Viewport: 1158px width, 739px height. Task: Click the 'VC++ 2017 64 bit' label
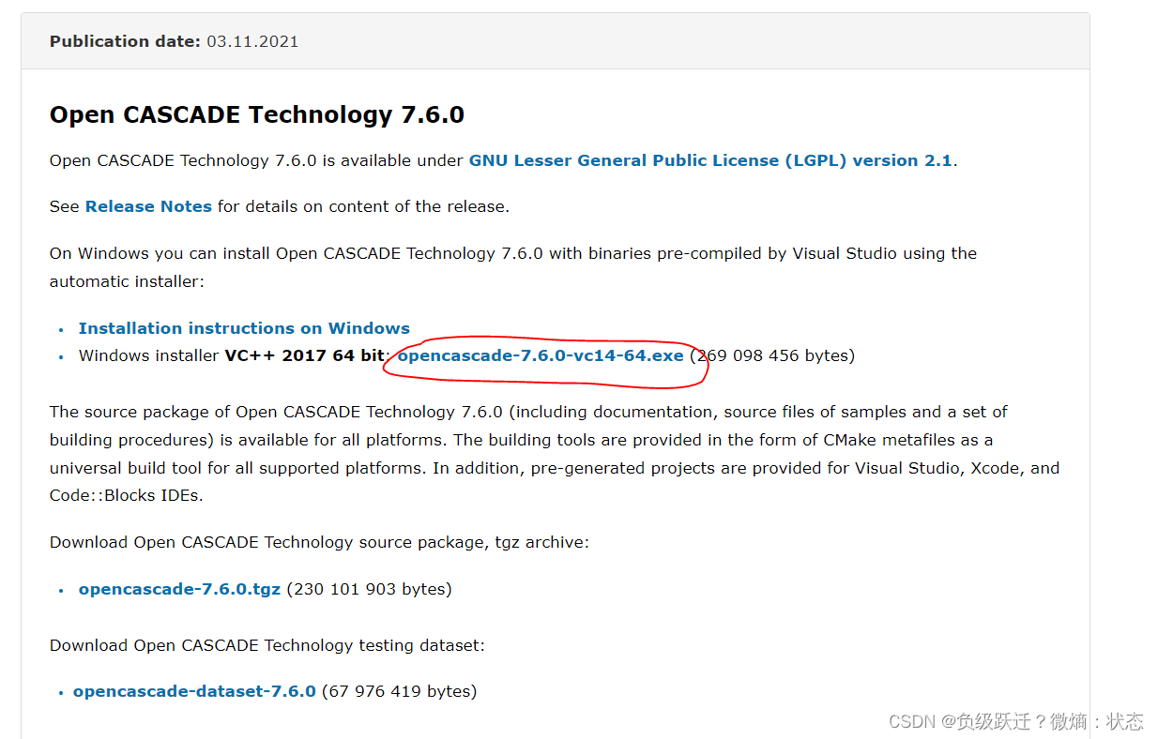click(x=304, y=355)
